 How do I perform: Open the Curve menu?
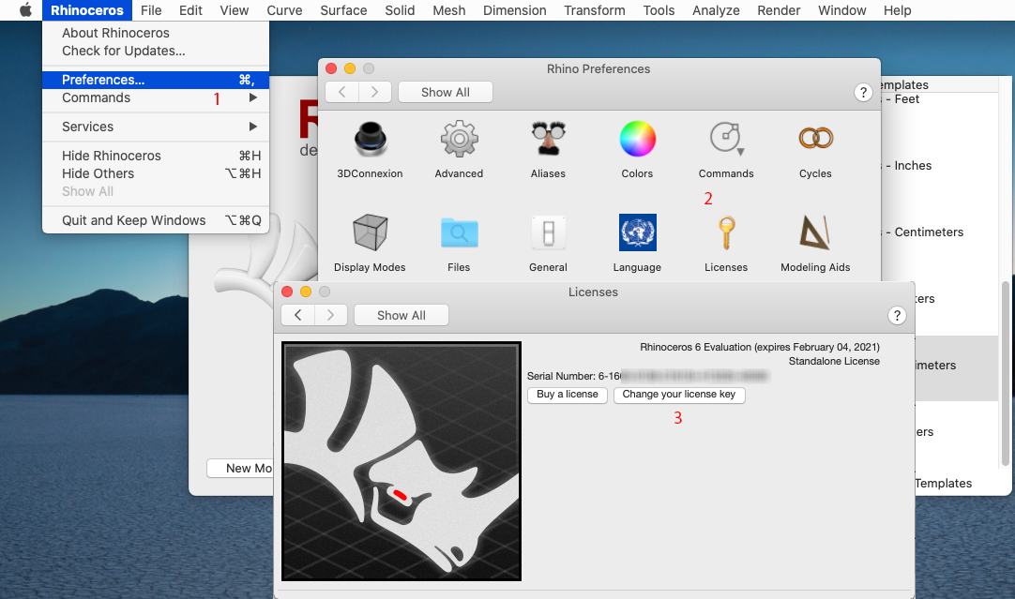click(x=284, y=10)
